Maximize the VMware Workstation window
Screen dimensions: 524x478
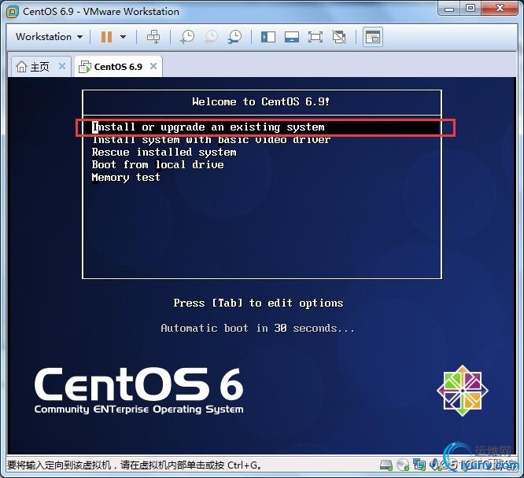[470, 8]
